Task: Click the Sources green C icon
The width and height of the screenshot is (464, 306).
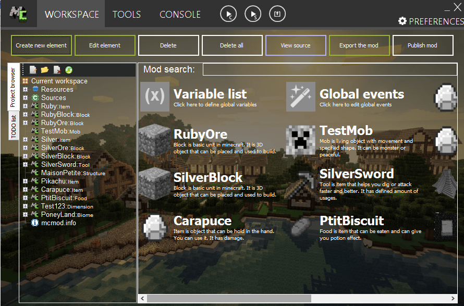Action: coord(35,97)
